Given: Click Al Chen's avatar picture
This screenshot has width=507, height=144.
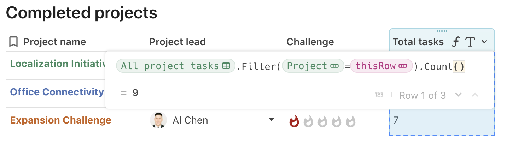Looking at the screenshot, I should pyautogui.click(x=158, y=120).
